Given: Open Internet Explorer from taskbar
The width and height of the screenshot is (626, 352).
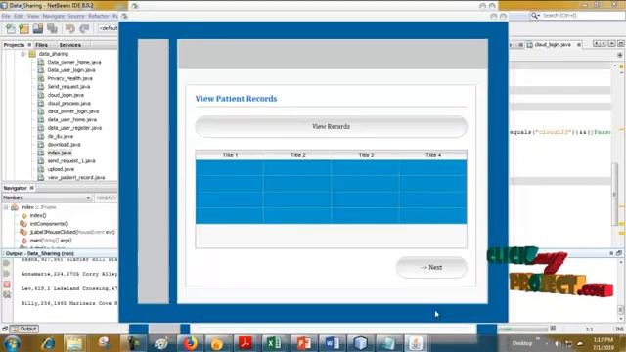Looking at the screenshot, I should pos(48,343).
